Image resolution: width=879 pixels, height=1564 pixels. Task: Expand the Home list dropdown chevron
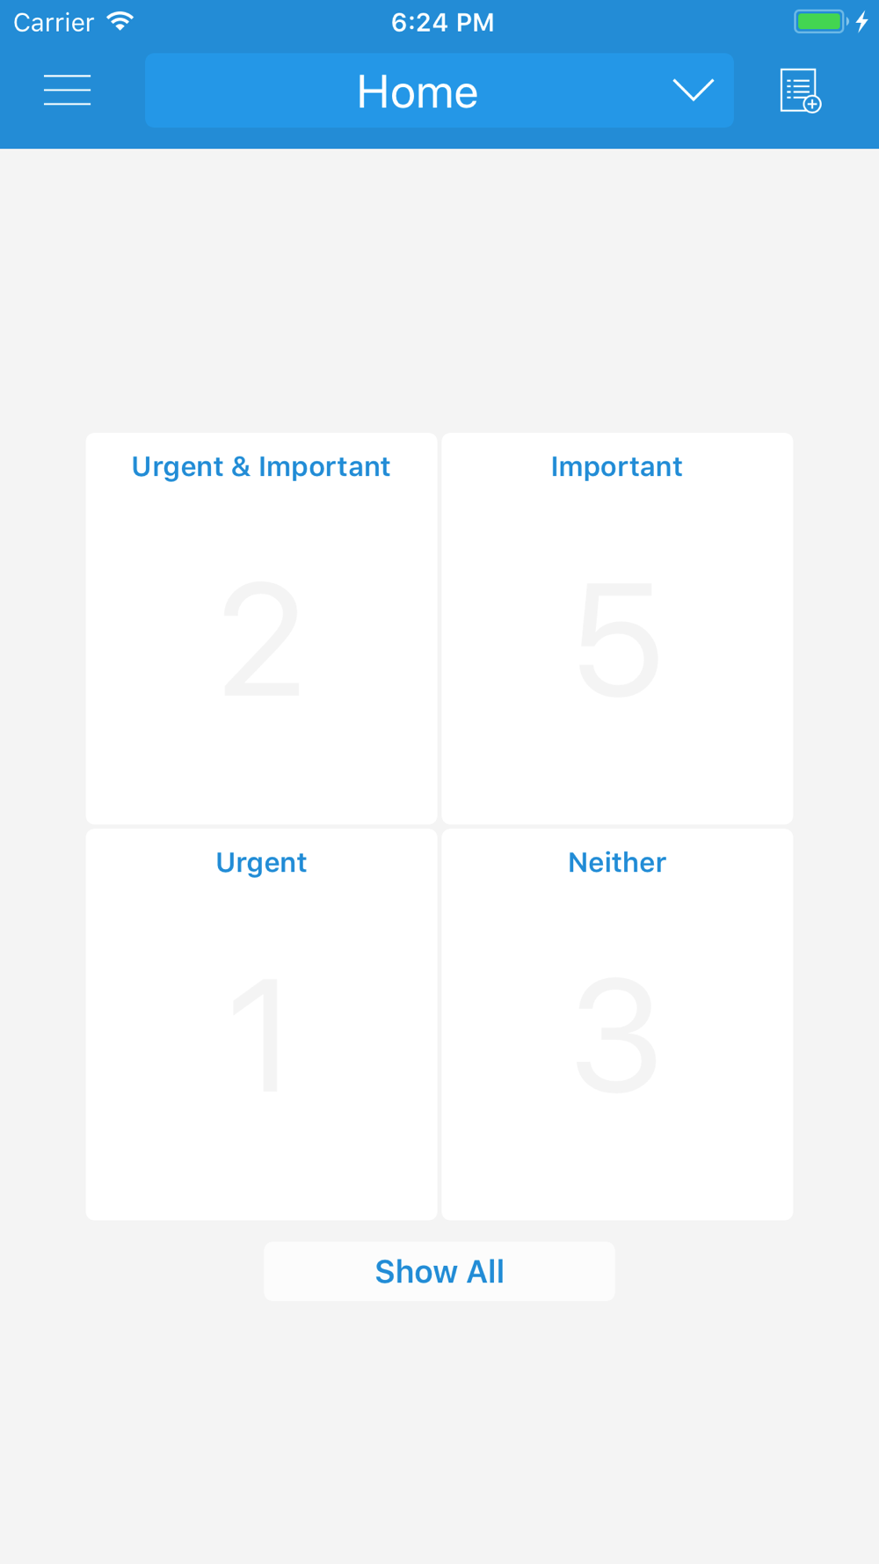[x=694, y=90]
